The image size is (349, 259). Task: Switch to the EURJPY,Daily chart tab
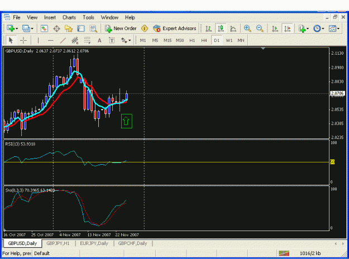[x=94, y=243]
